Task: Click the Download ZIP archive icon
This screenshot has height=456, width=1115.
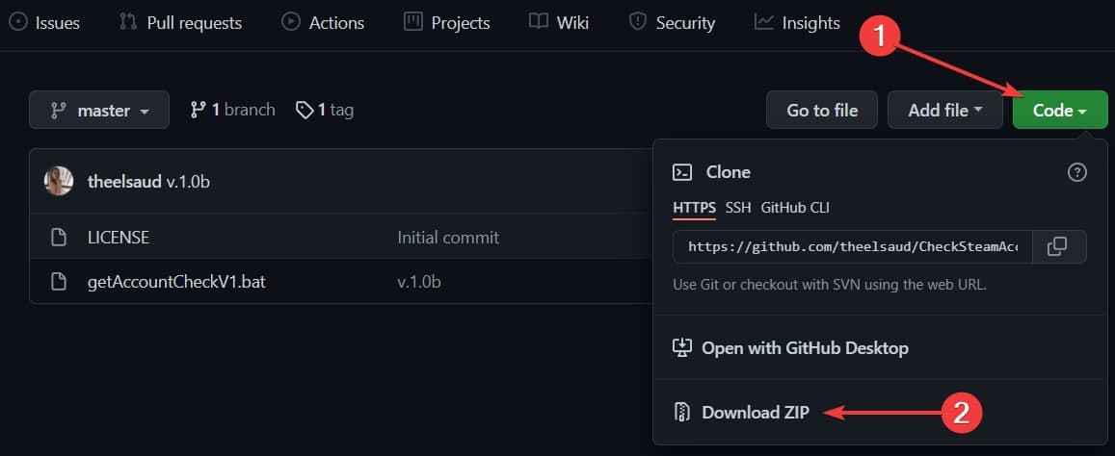Action: (682, 412)
